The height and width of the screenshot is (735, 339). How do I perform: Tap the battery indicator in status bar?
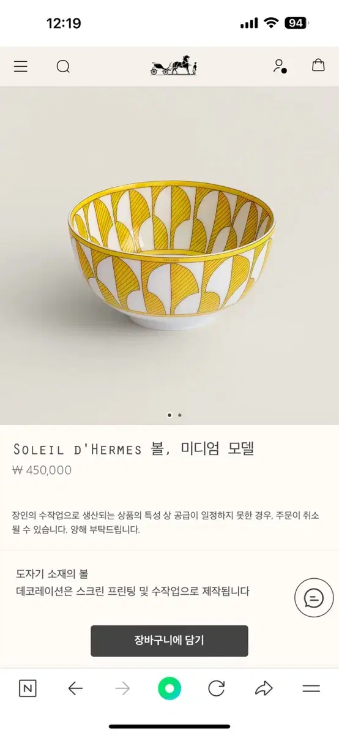(297, 23)
